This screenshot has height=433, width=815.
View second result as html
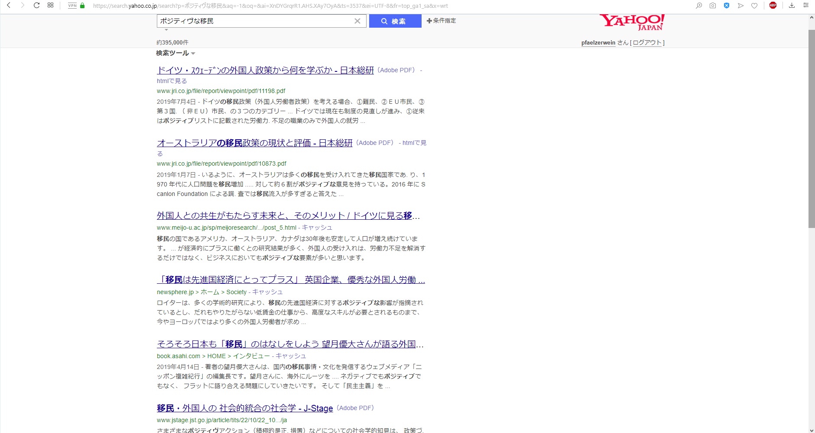tap(414, 143)
